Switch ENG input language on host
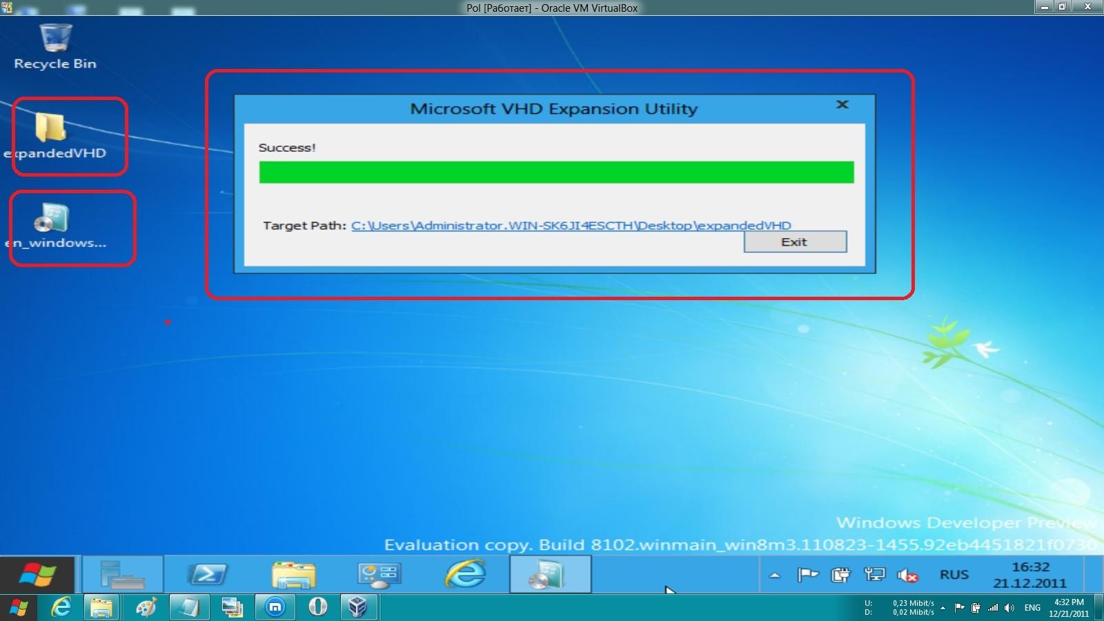Image resolution: width=1104 pixels, height=621 pixels. coord(1032,608)
